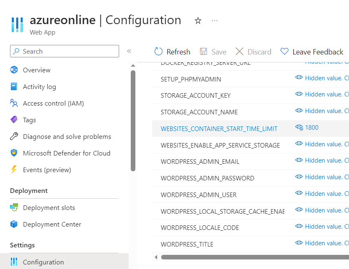Click the settings table horizontal scrollbar thumb

255,257
